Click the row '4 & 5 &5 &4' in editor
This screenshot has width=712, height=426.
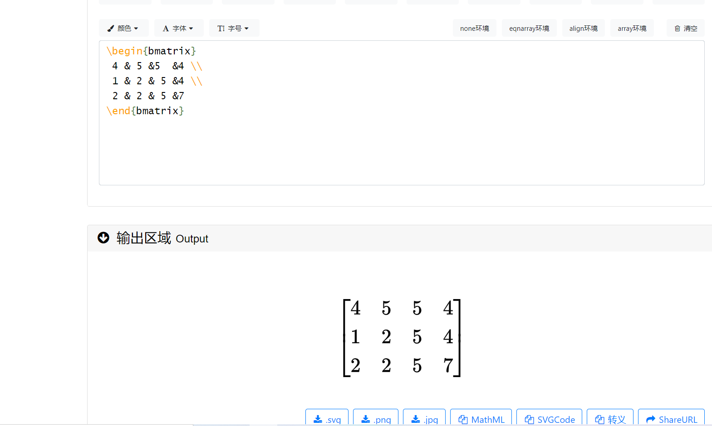157,66
